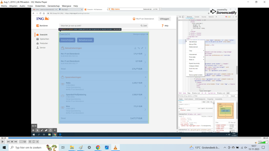Click the video seek progress bar
Screen dimensions: 269x151
[x=134, y=138]
